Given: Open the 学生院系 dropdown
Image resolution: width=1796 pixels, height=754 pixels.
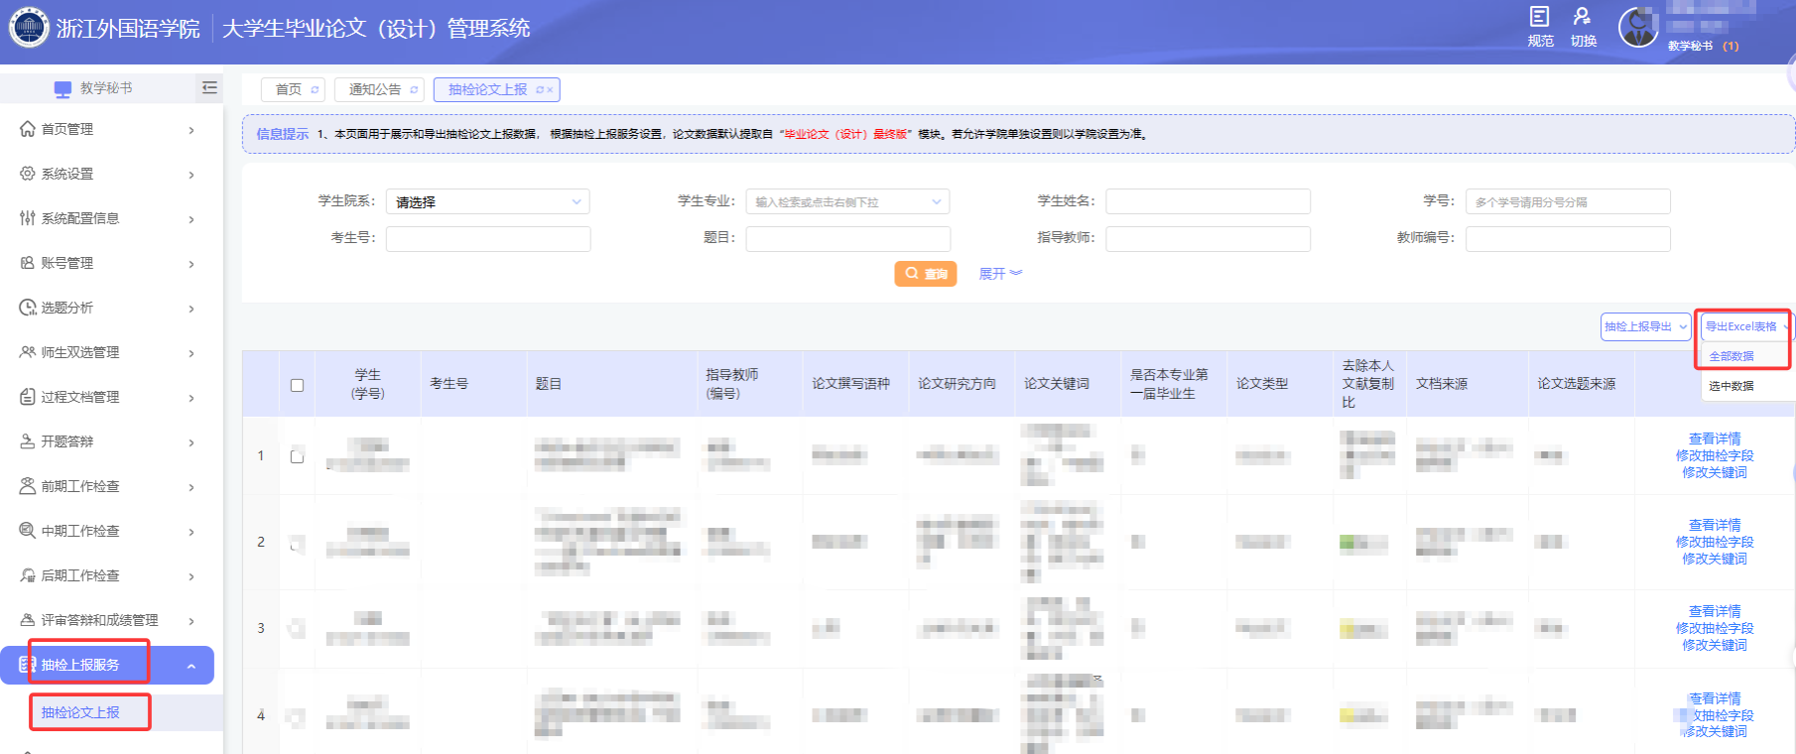Looking at the screenshot, I should (487, 201).
